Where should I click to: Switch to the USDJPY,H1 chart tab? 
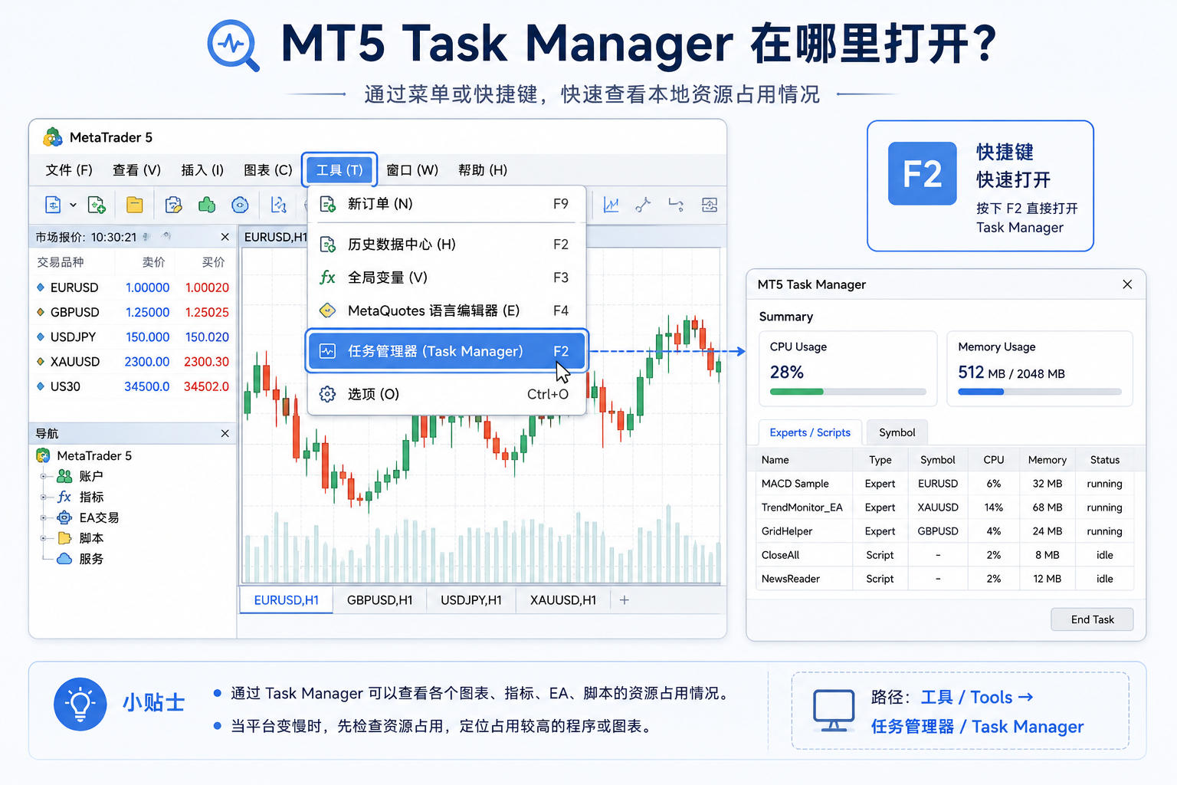(471, 600)
